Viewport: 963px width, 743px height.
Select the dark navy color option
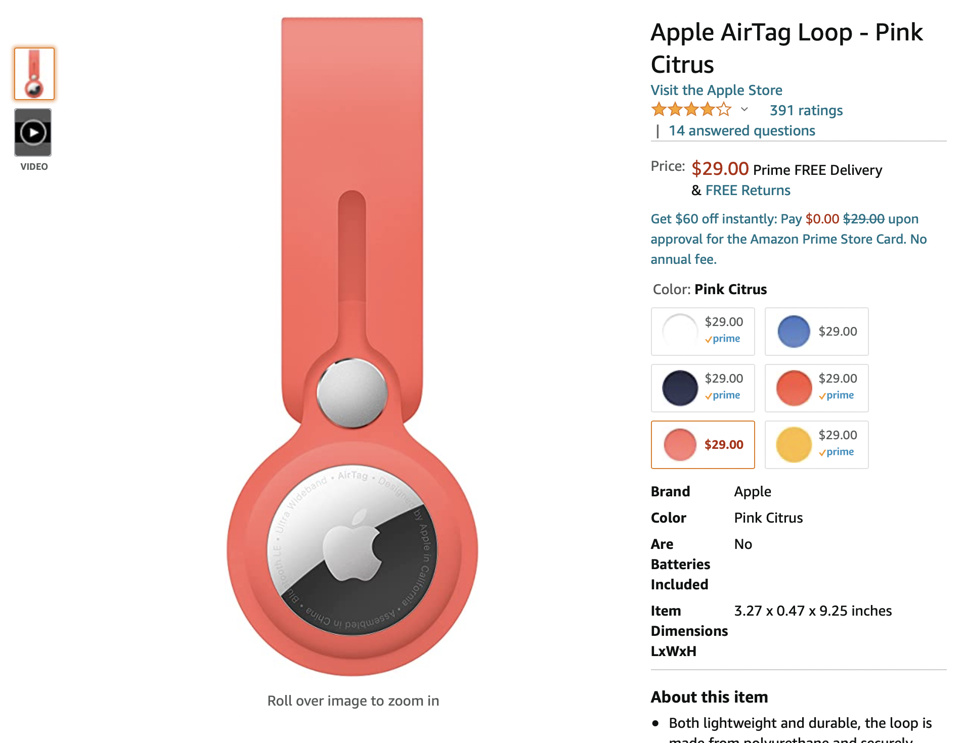click(x=680, y=388)
